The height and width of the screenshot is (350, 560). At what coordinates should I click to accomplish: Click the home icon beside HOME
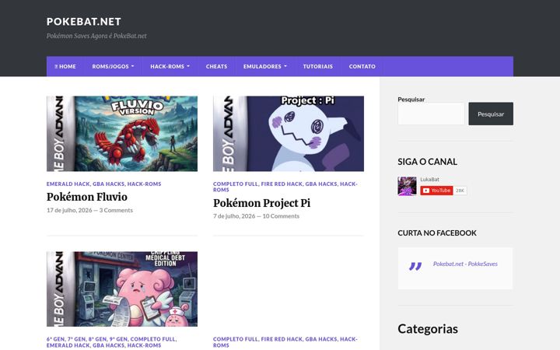click(x=56, y=66)
